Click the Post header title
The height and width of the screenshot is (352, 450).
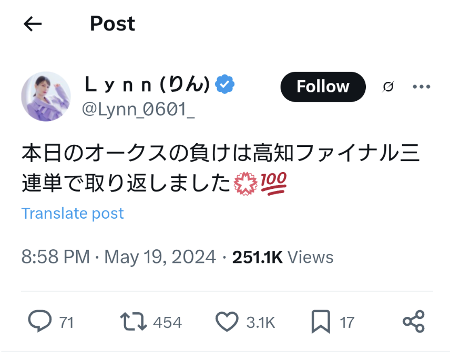coord(112,24)
